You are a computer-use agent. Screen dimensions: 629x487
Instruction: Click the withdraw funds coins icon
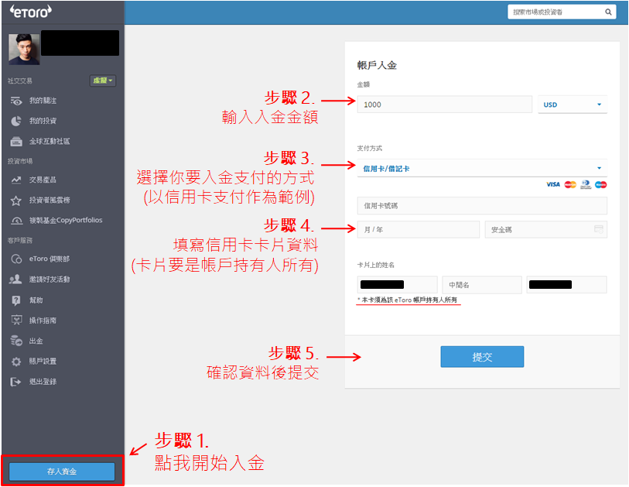[16, 341]
